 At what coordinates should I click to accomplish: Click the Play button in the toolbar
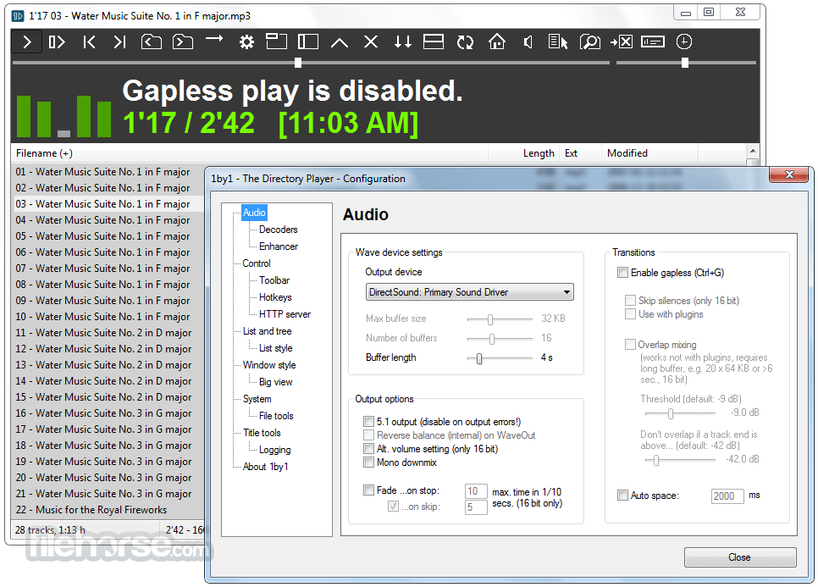tap(27, 42)
